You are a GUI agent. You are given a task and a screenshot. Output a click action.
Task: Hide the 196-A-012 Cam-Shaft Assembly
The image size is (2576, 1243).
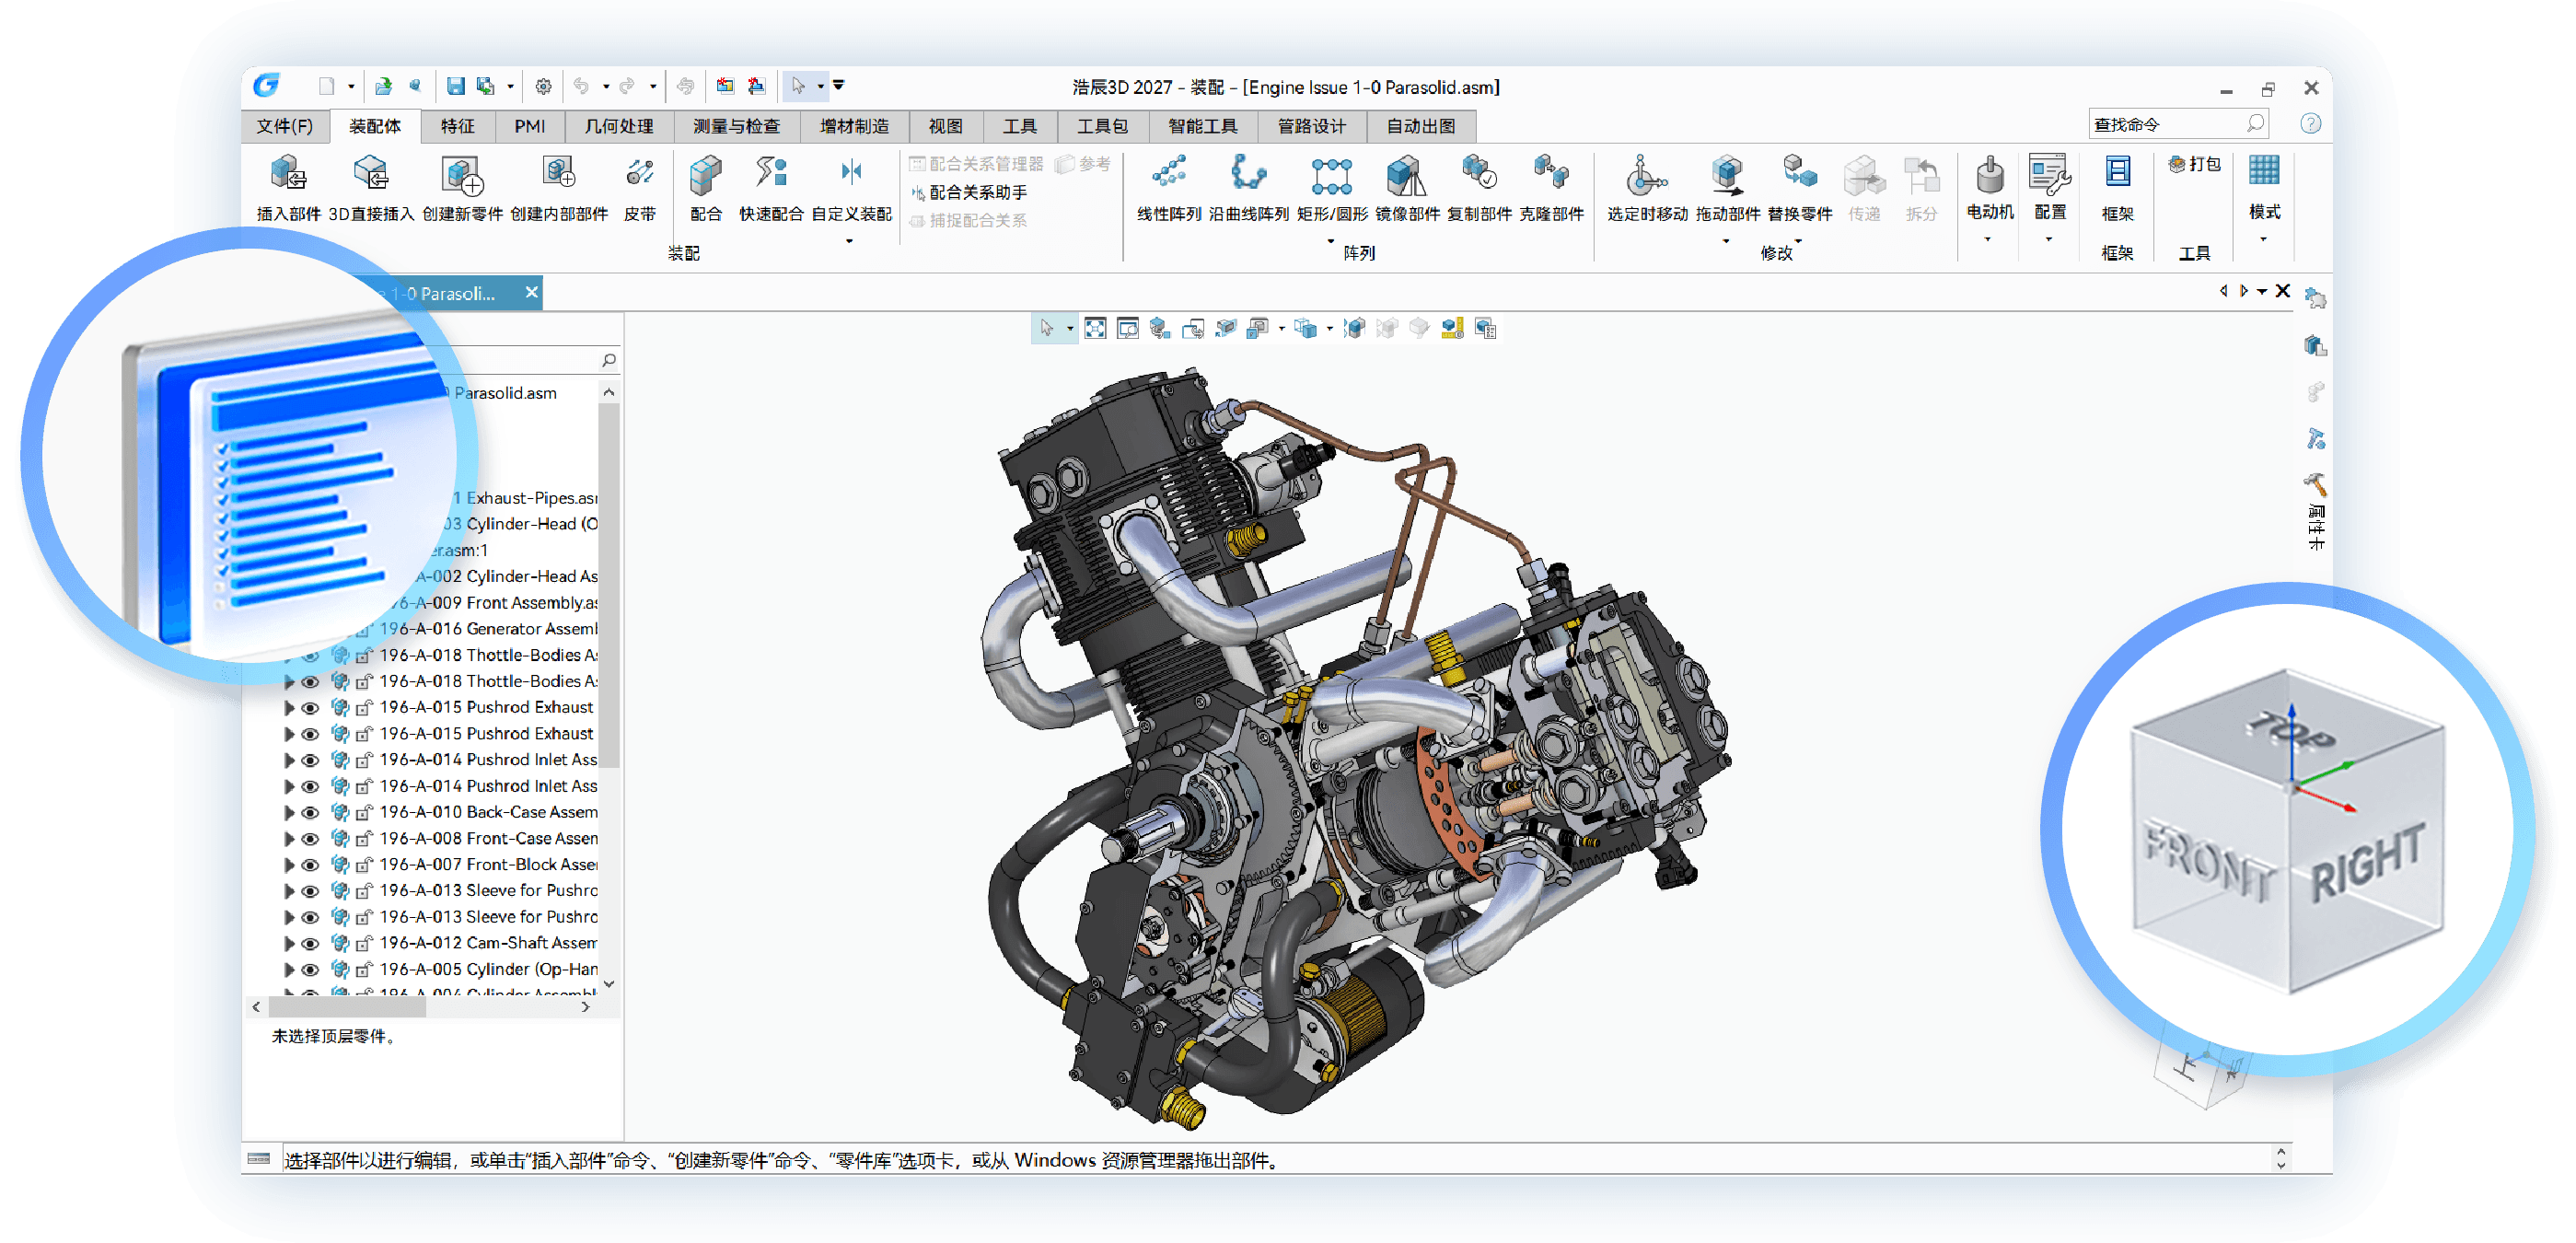tap(311, 943)
